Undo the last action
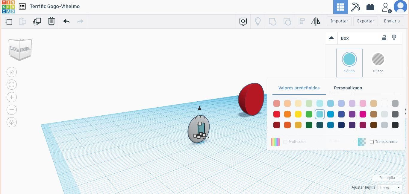Viewport: 409px width, 194px height. pyautogui.click(x=66, y=21)
